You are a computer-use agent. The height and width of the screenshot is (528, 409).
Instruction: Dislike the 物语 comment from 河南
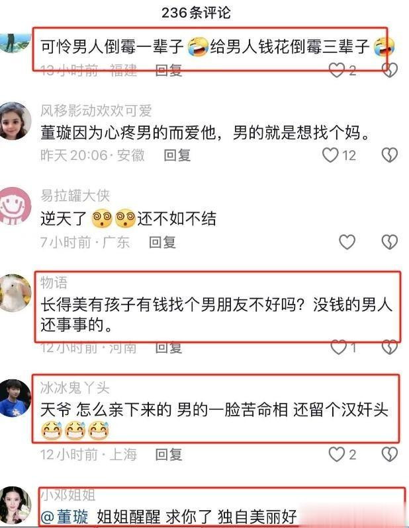389,347
